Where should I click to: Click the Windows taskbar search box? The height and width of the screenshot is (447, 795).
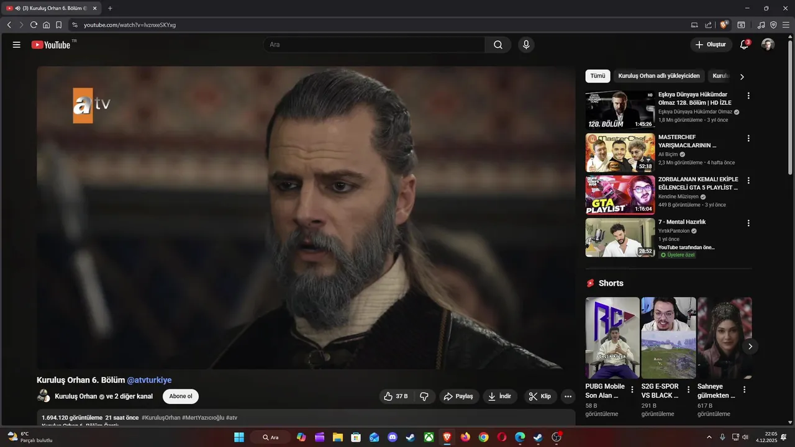(270, 437)
